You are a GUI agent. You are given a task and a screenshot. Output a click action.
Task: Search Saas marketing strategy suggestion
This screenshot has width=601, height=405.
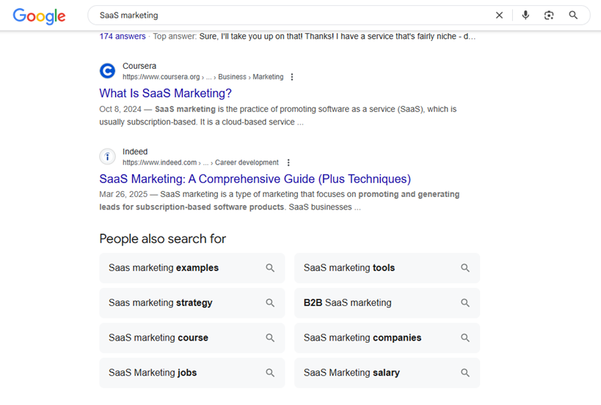click(x=192, y=303)
